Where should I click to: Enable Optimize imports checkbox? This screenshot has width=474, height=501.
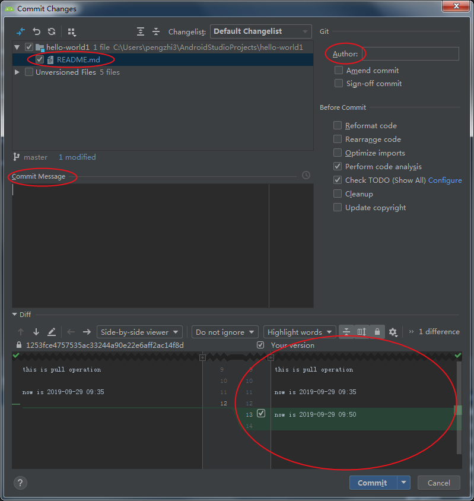338,153
